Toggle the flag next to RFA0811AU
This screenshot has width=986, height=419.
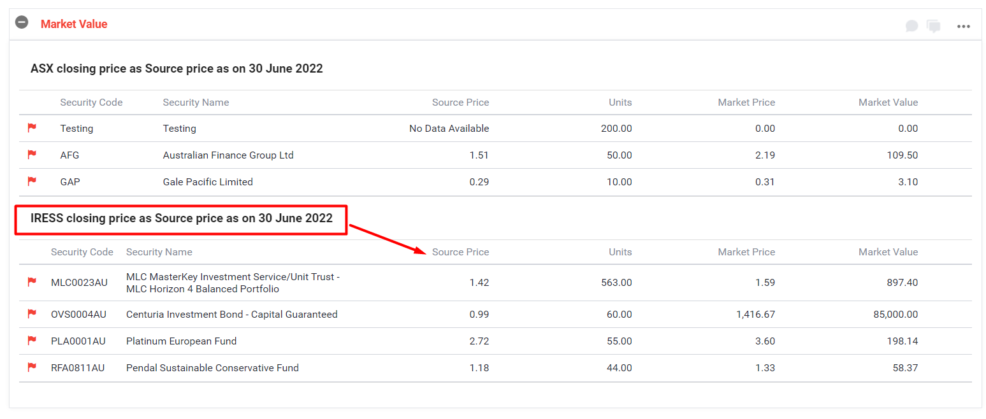(32, 367)
